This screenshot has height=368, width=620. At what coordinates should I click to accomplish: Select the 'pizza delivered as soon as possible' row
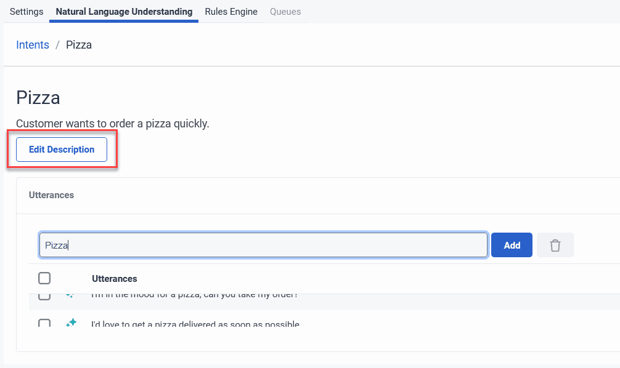point(195,324)
